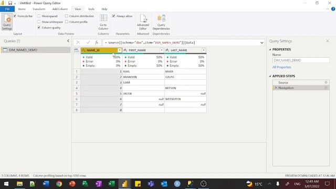Screen dimensions: 336x189
Task: Open OneNote from taskbar
Action: tap(99, 184)
